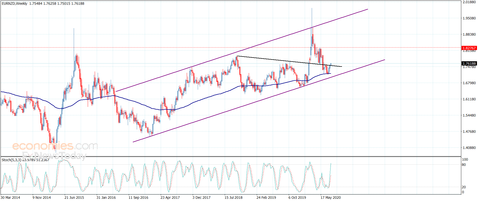Click the 6 Oct 2019 date label
479x201 pixels.
297,198
